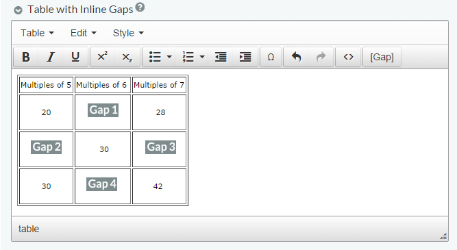Toggle underline formatting
Screen dimensions: 457x250
(75, 57)
